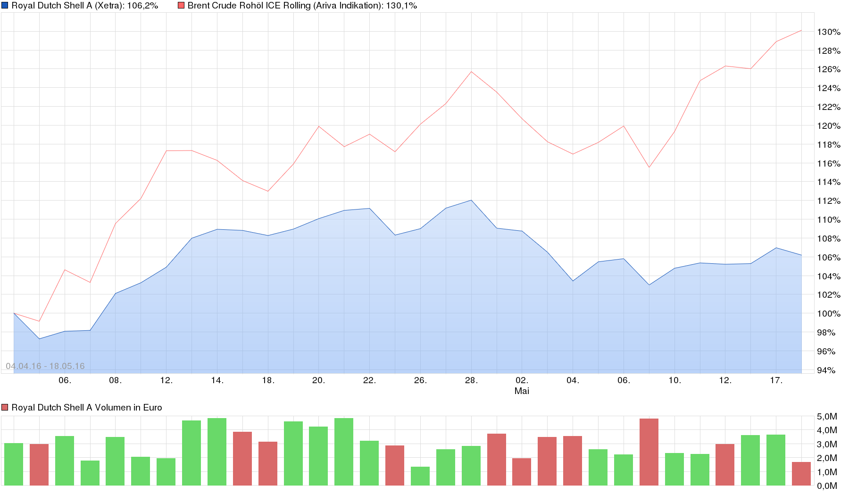This screenshot has width=849, height=495.
Task: Click the 94% axis value label
Action: pyautogui.click(x=827, y=371)
